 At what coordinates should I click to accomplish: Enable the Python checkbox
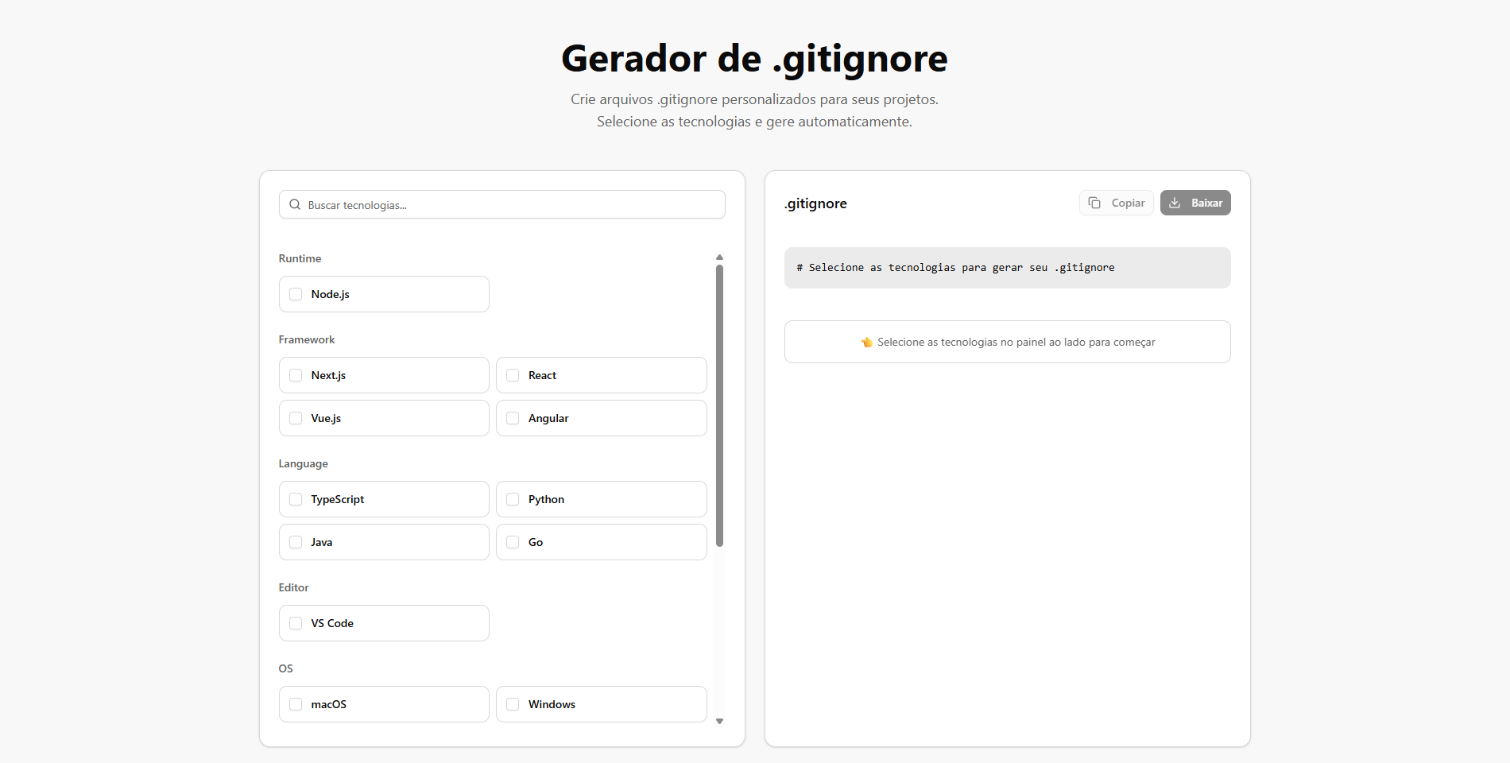[513, 499]
